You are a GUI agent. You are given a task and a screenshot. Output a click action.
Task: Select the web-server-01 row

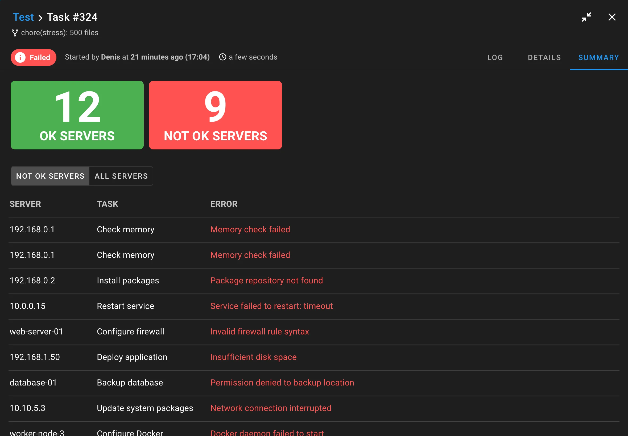pyautogui.click(x=36, y=331)
